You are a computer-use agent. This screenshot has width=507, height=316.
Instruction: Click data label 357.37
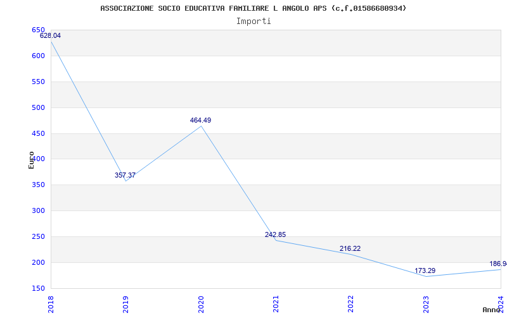click(x=125, y=176)
